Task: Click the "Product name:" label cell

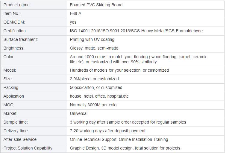Action: pyautogui.click(x=17, y=5)
